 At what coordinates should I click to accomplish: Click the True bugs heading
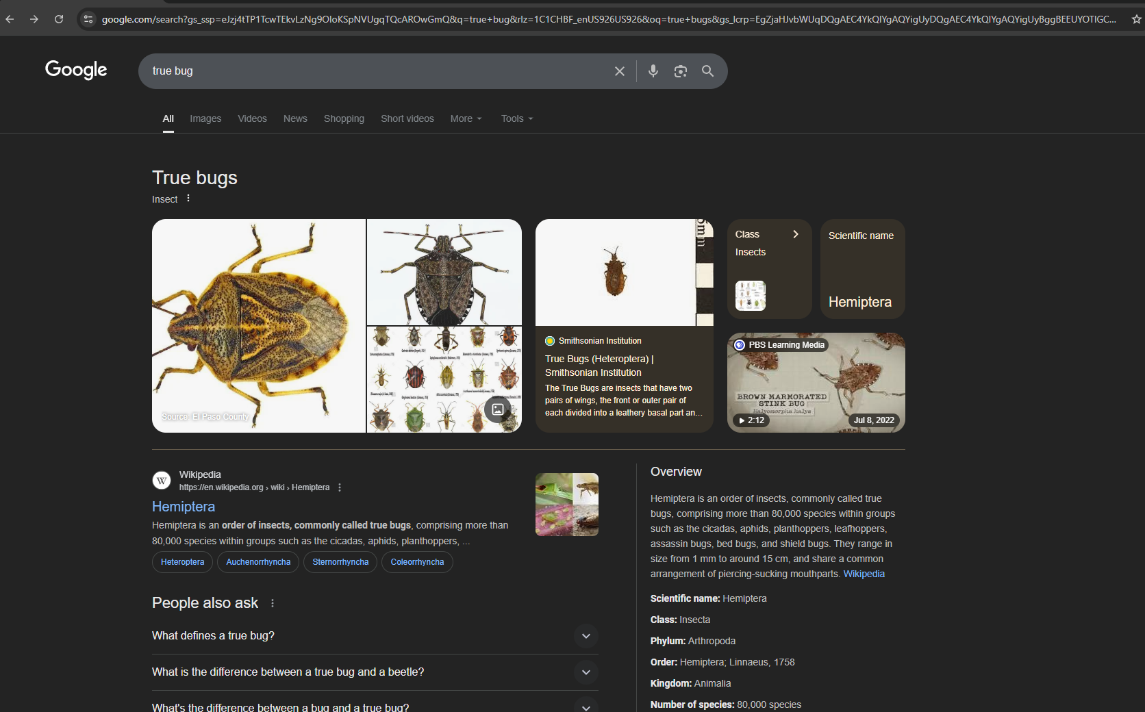(194, 178)
